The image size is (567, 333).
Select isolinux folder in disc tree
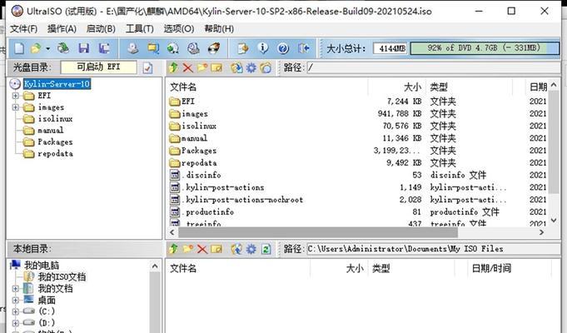[55, 118]
